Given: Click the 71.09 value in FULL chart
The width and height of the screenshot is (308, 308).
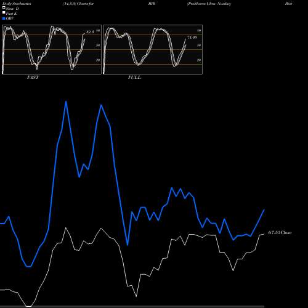Looking at the screenshot, I should pos(192,38).
